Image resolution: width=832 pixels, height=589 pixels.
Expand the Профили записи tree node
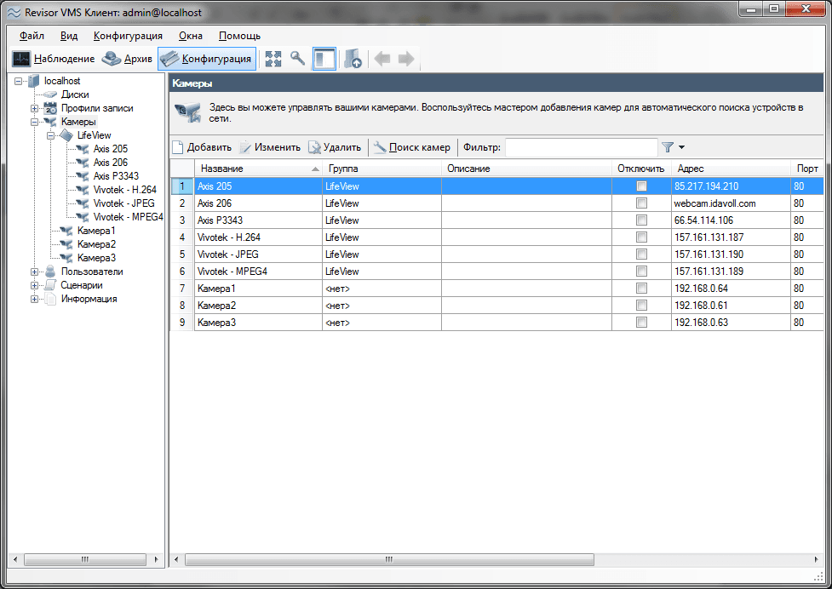34,108
